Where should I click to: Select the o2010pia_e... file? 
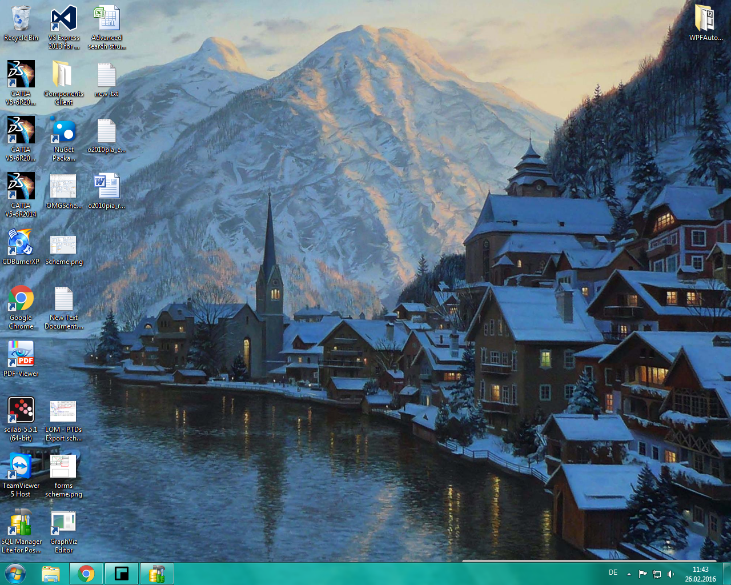coord(107,136)
